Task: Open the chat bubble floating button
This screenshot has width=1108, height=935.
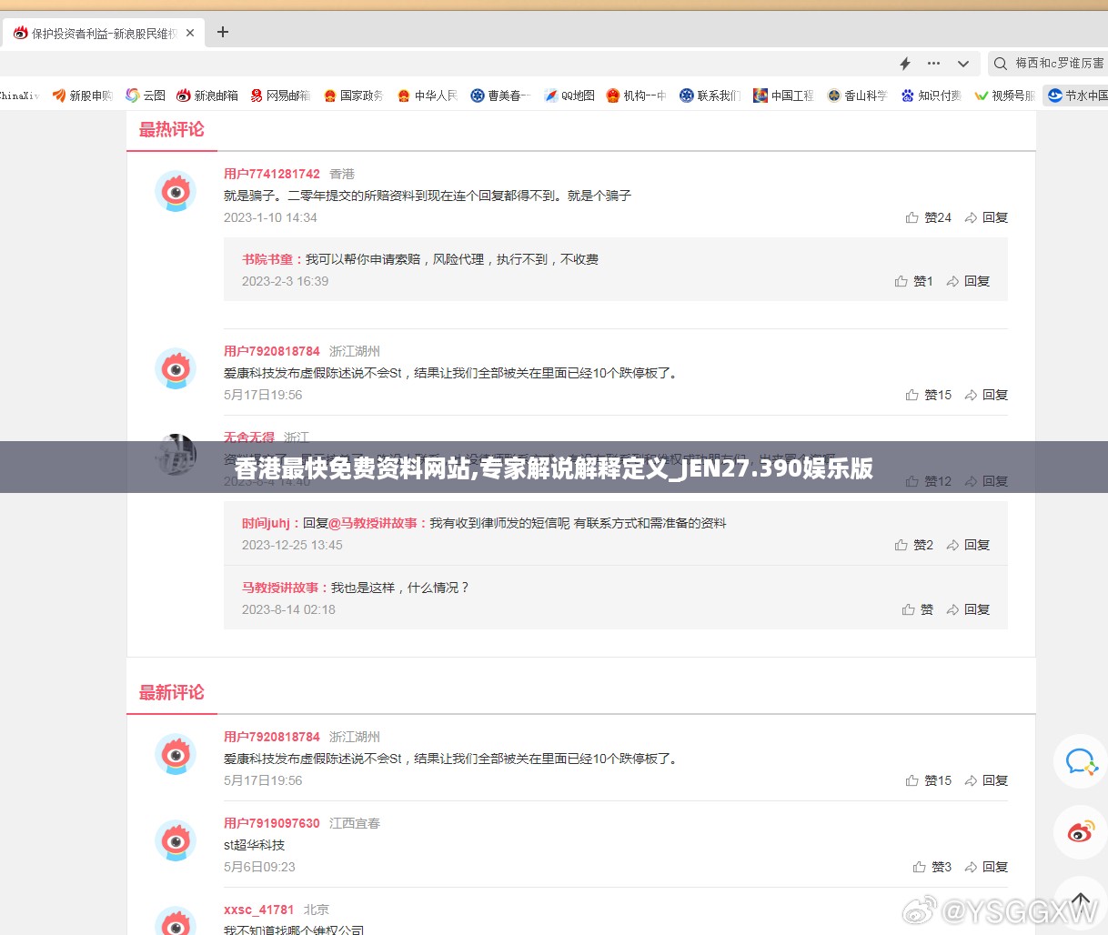Action: (1080, 761)
